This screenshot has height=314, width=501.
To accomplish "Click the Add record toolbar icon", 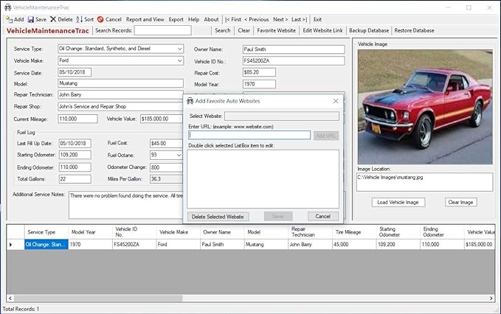I will pyautogui.click(x=8, y=18).
